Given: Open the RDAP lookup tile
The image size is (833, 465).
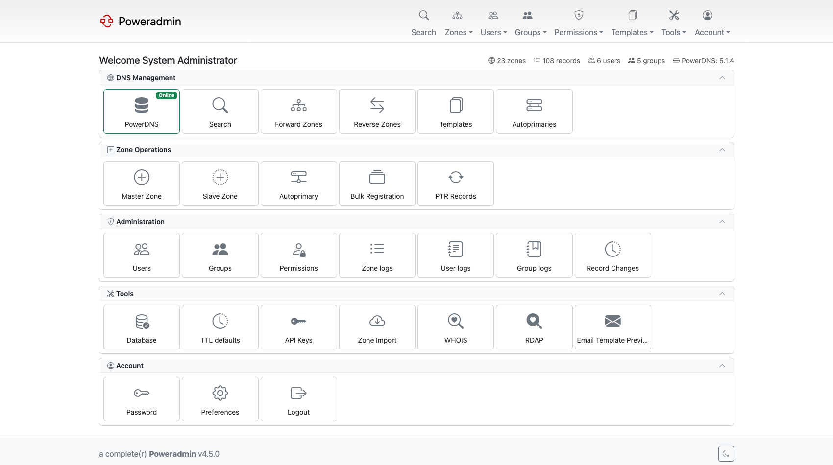Looking at the screenshot, I should point(534,327).
